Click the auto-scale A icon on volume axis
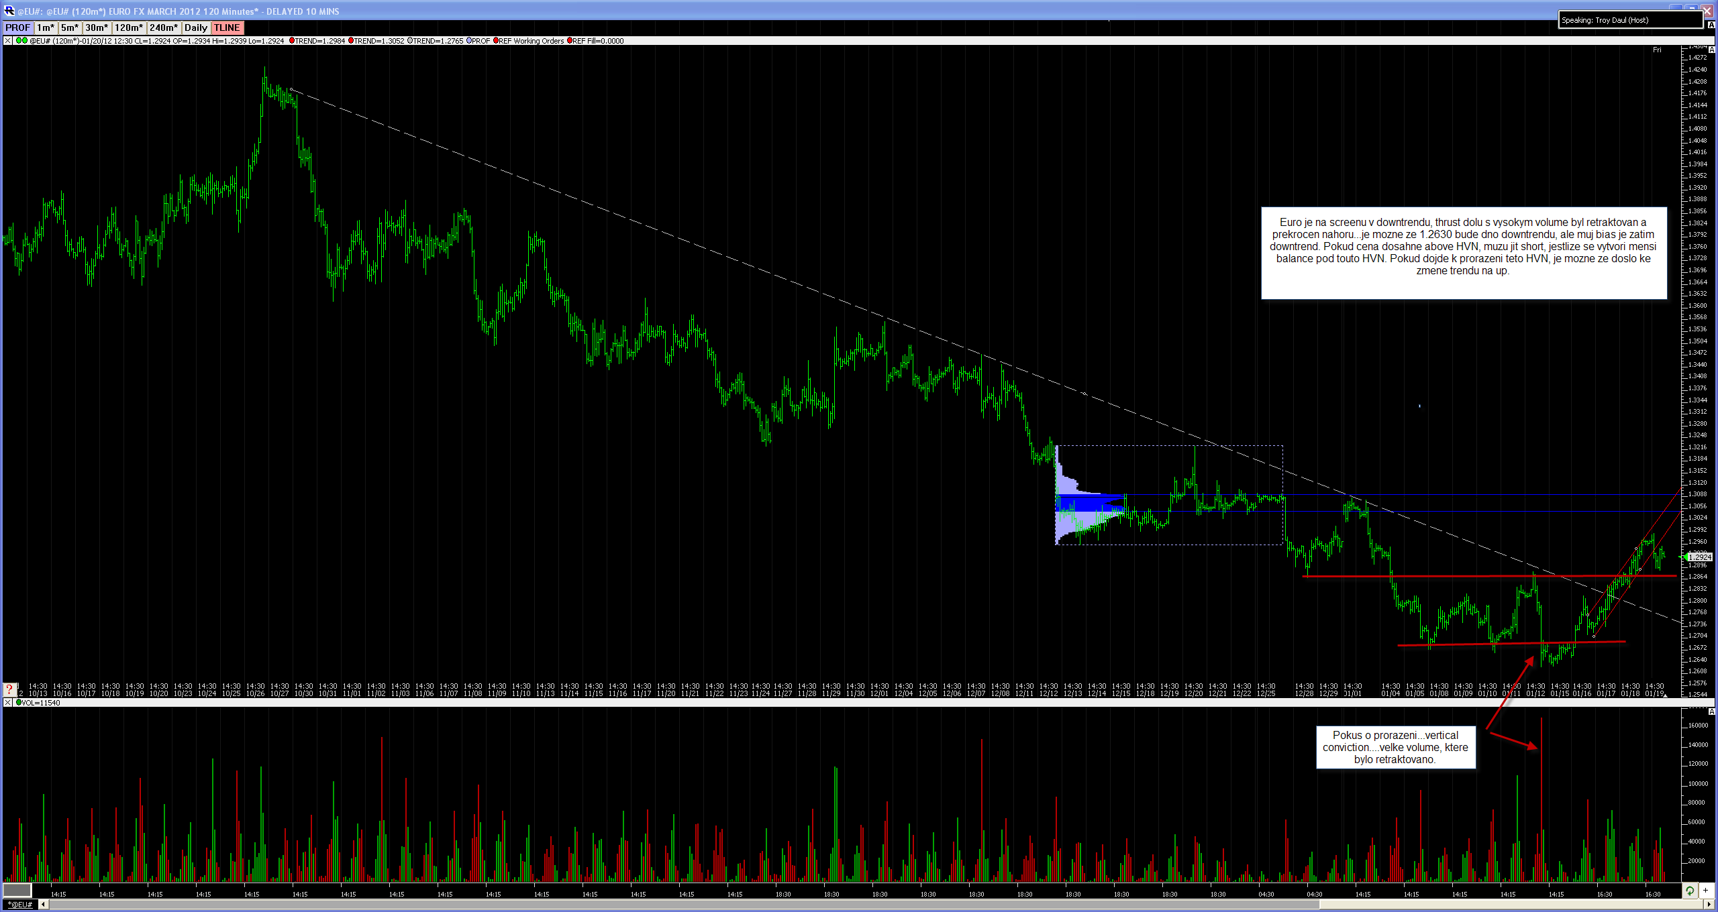The height and width of the screenshot is (912, 1718). (1711, 711)
